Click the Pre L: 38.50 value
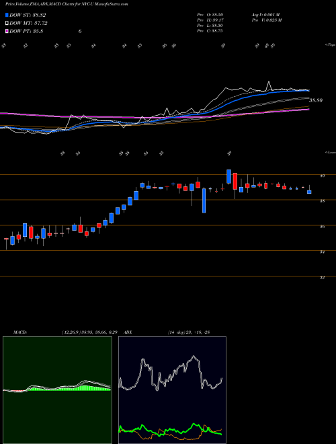 pyautogui.click(x=210, y=26)
